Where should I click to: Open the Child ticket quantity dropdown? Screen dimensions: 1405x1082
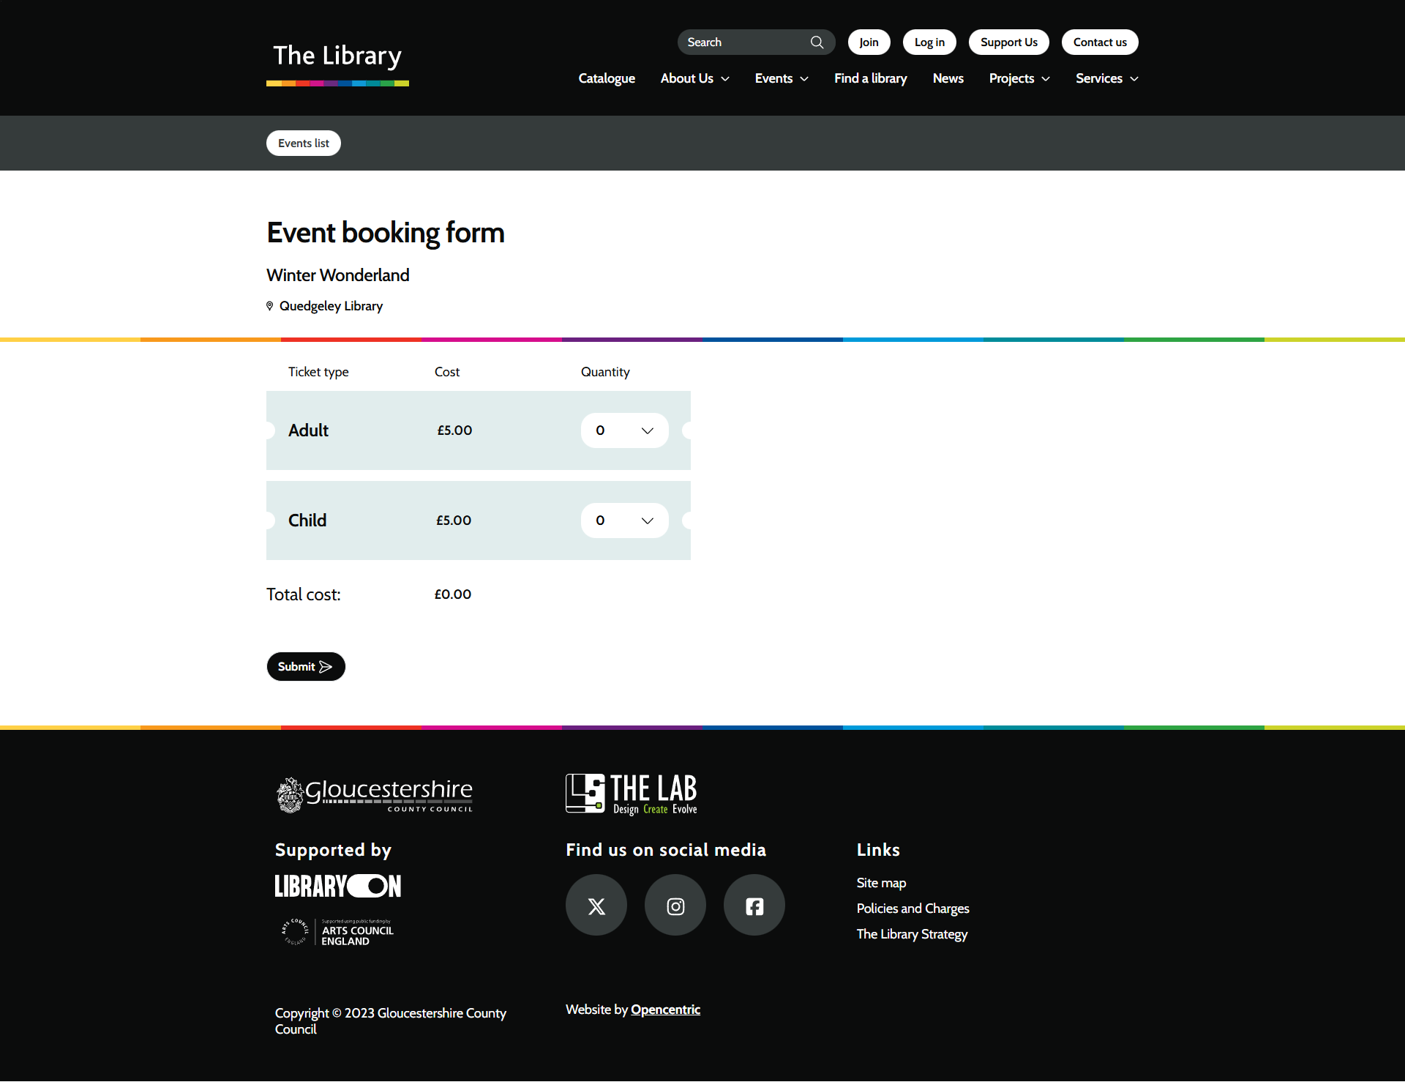pyautogui.click(x=624, y=521)
